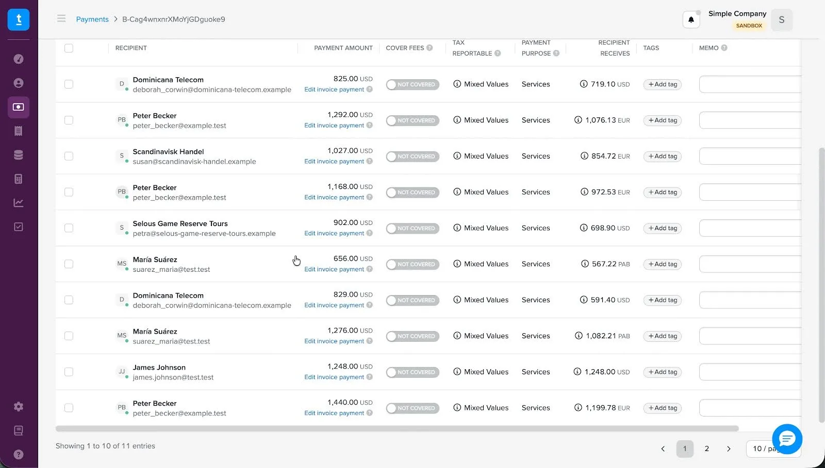Click the previous page chevron

(663, 449)
